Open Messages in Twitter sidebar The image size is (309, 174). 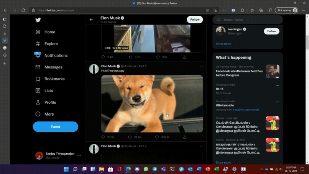pyautogui.click(x=49, y=67)
